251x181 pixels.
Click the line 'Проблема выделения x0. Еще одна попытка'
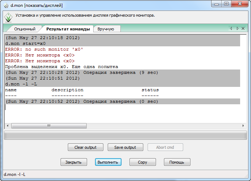tap(62, 67)
